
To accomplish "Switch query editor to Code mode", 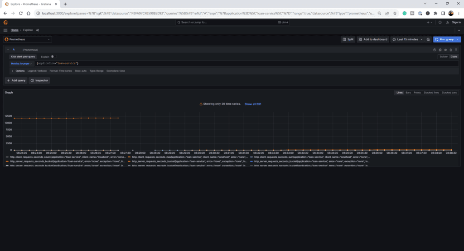I will point(454,57).
